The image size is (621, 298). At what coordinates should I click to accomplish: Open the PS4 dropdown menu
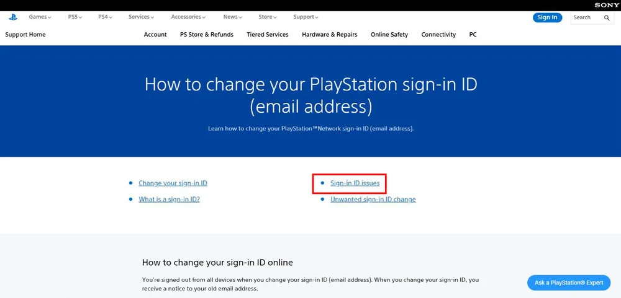coord(106,17)
